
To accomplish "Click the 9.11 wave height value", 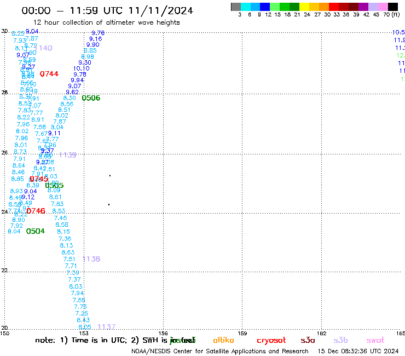I will coord(54,134).
